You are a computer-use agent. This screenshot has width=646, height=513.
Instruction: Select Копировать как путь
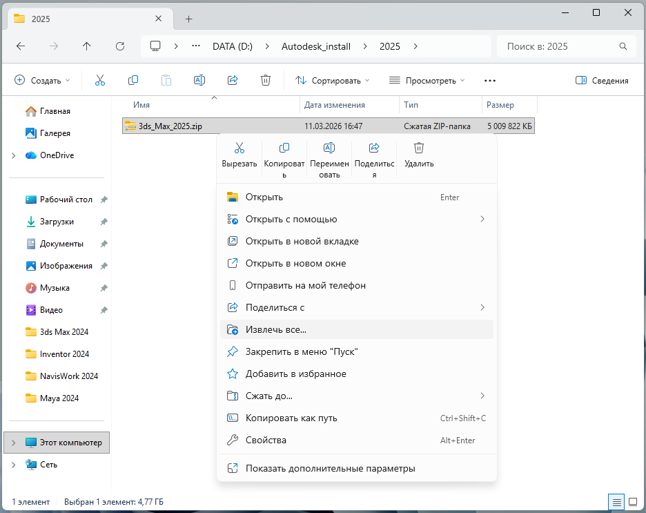pos(357,418)
